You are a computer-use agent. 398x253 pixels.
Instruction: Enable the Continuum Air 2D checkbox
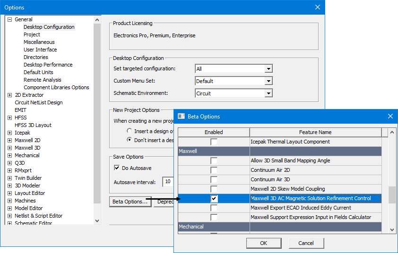point(214,170)
